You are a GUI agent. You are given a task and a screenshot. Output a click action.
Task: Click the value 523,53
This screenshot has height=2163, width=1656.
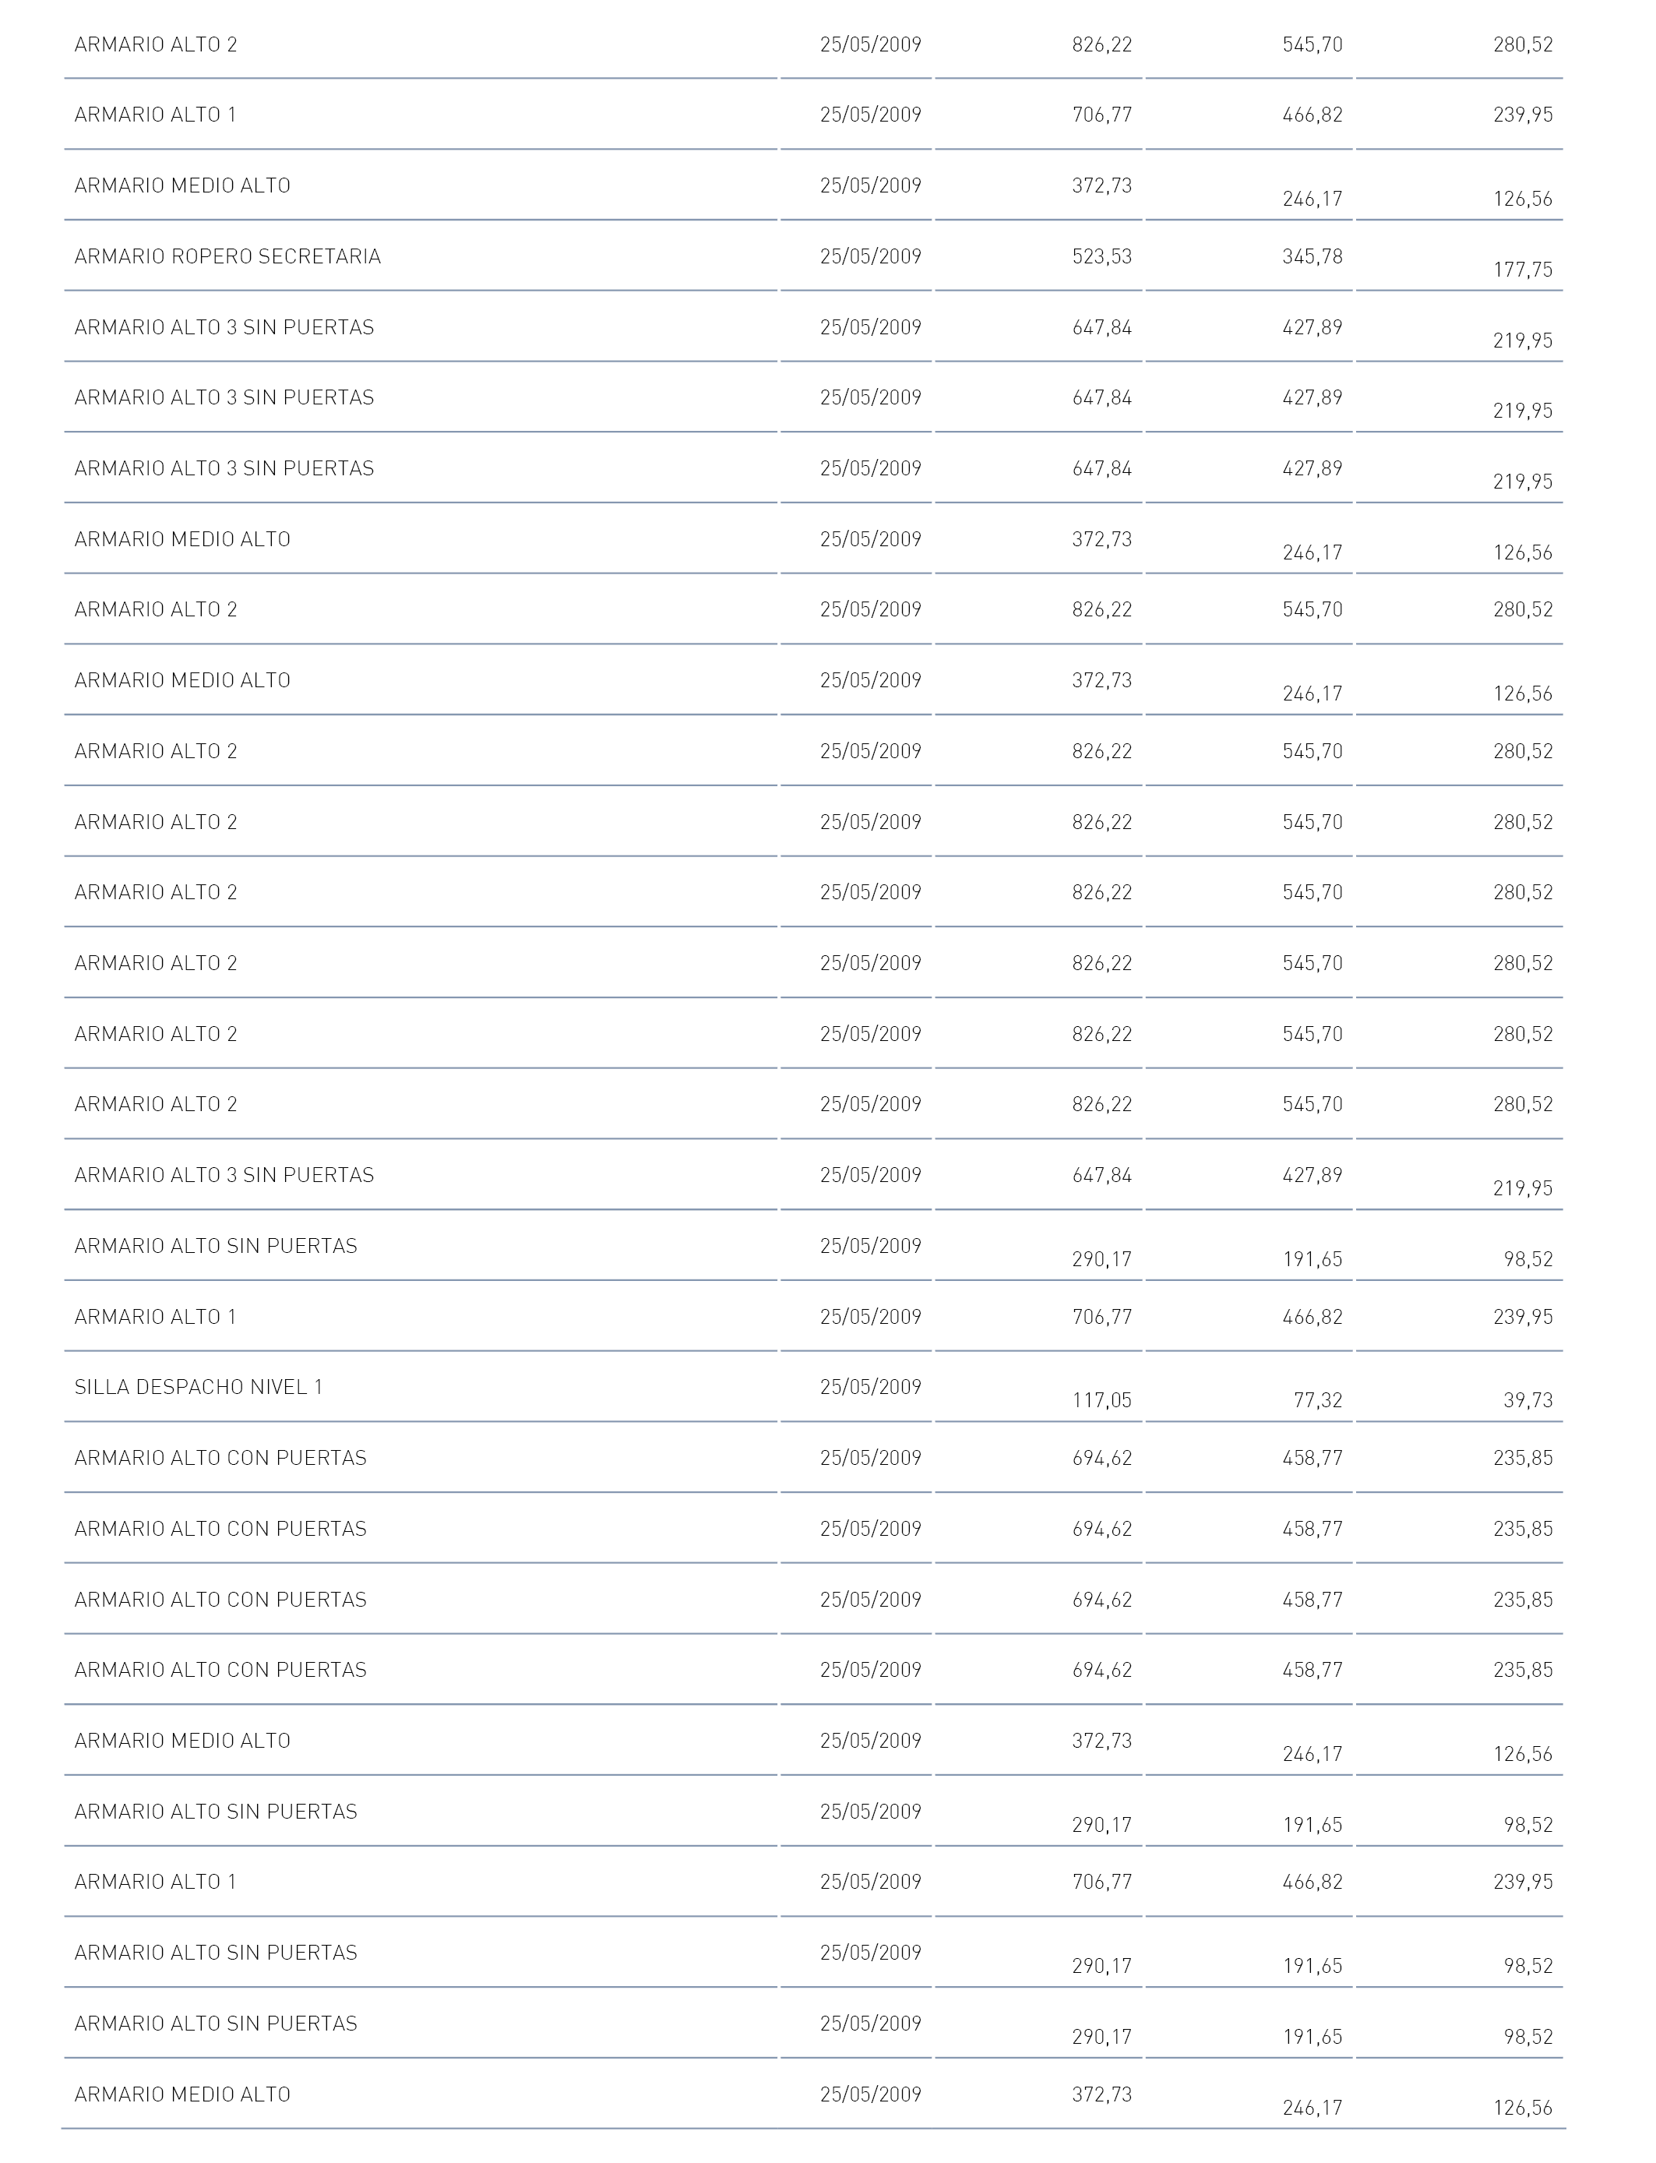tap(1102, 256)
